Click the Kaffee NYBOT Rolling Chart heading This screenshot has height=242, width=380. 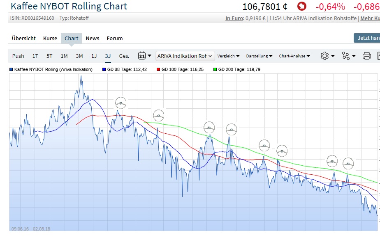pyautogui.click(x=69, y=6)
